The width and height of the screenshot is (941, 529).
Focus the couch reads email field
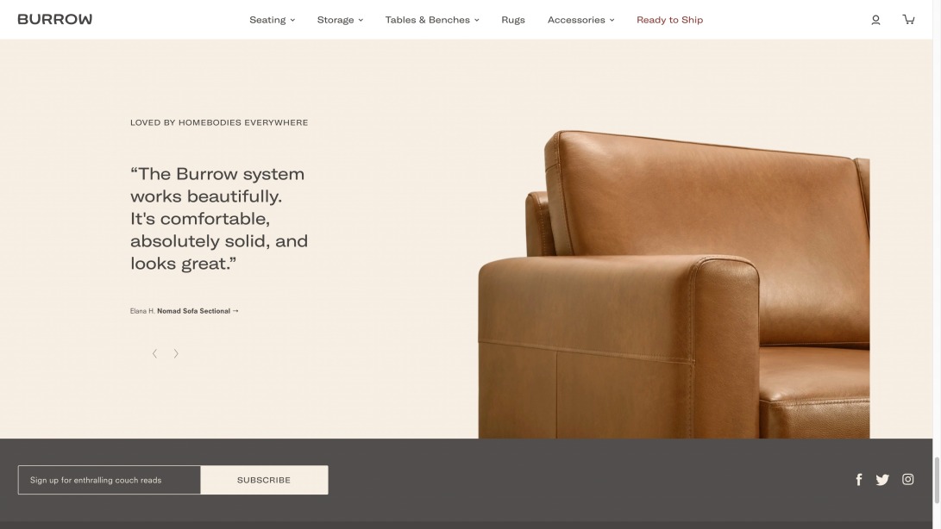[x=110, y=480]
